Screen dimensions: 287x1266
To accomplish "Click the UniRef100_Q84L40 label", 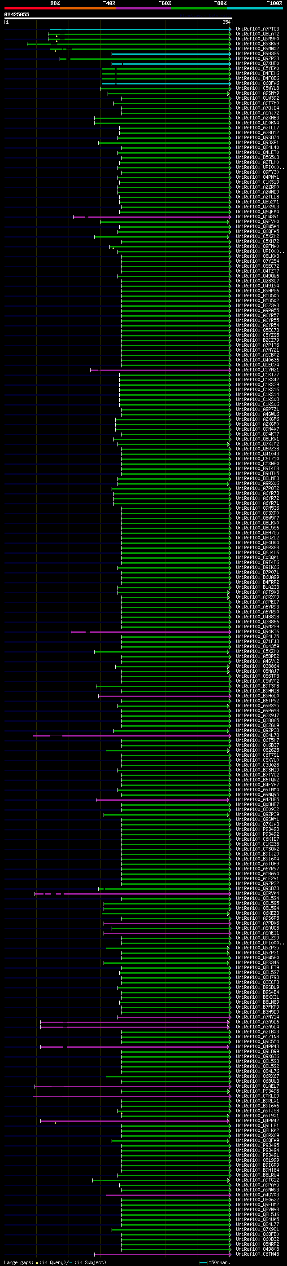I will [x=257, y=147].
